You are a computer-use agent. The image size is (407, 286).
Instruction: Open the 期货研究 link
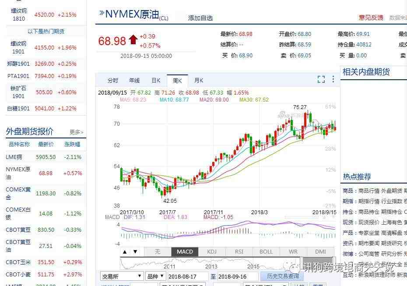[391, 244]
